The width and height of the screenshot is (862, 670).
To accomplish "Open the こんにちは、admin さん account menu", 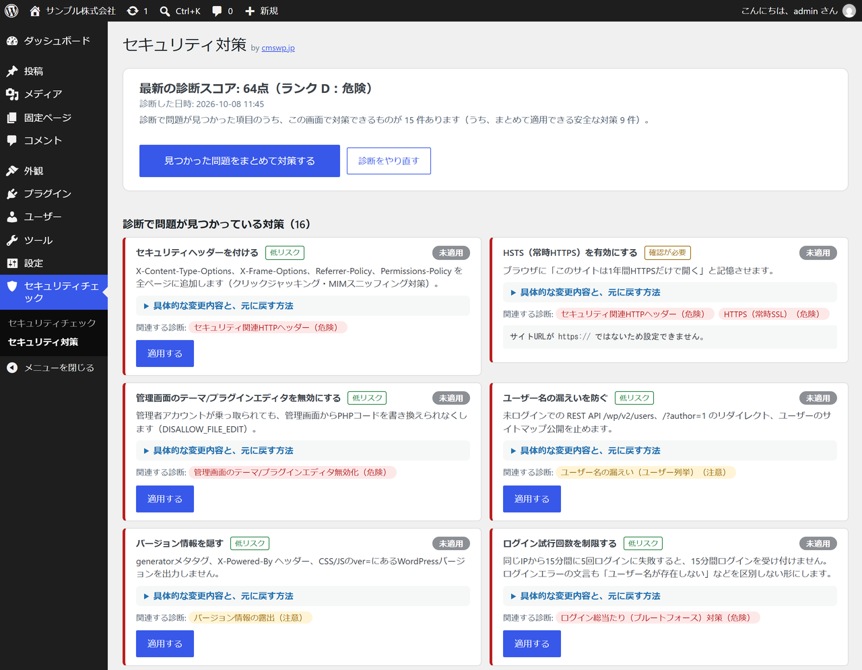I will click(798, 11).
